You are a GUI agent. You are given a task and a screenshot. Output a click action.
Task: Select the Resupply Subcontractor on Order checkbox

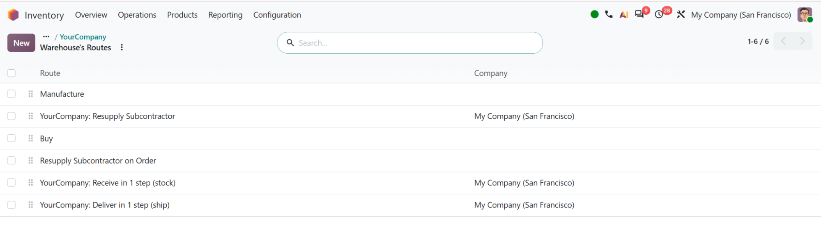[x=11, y=161]
